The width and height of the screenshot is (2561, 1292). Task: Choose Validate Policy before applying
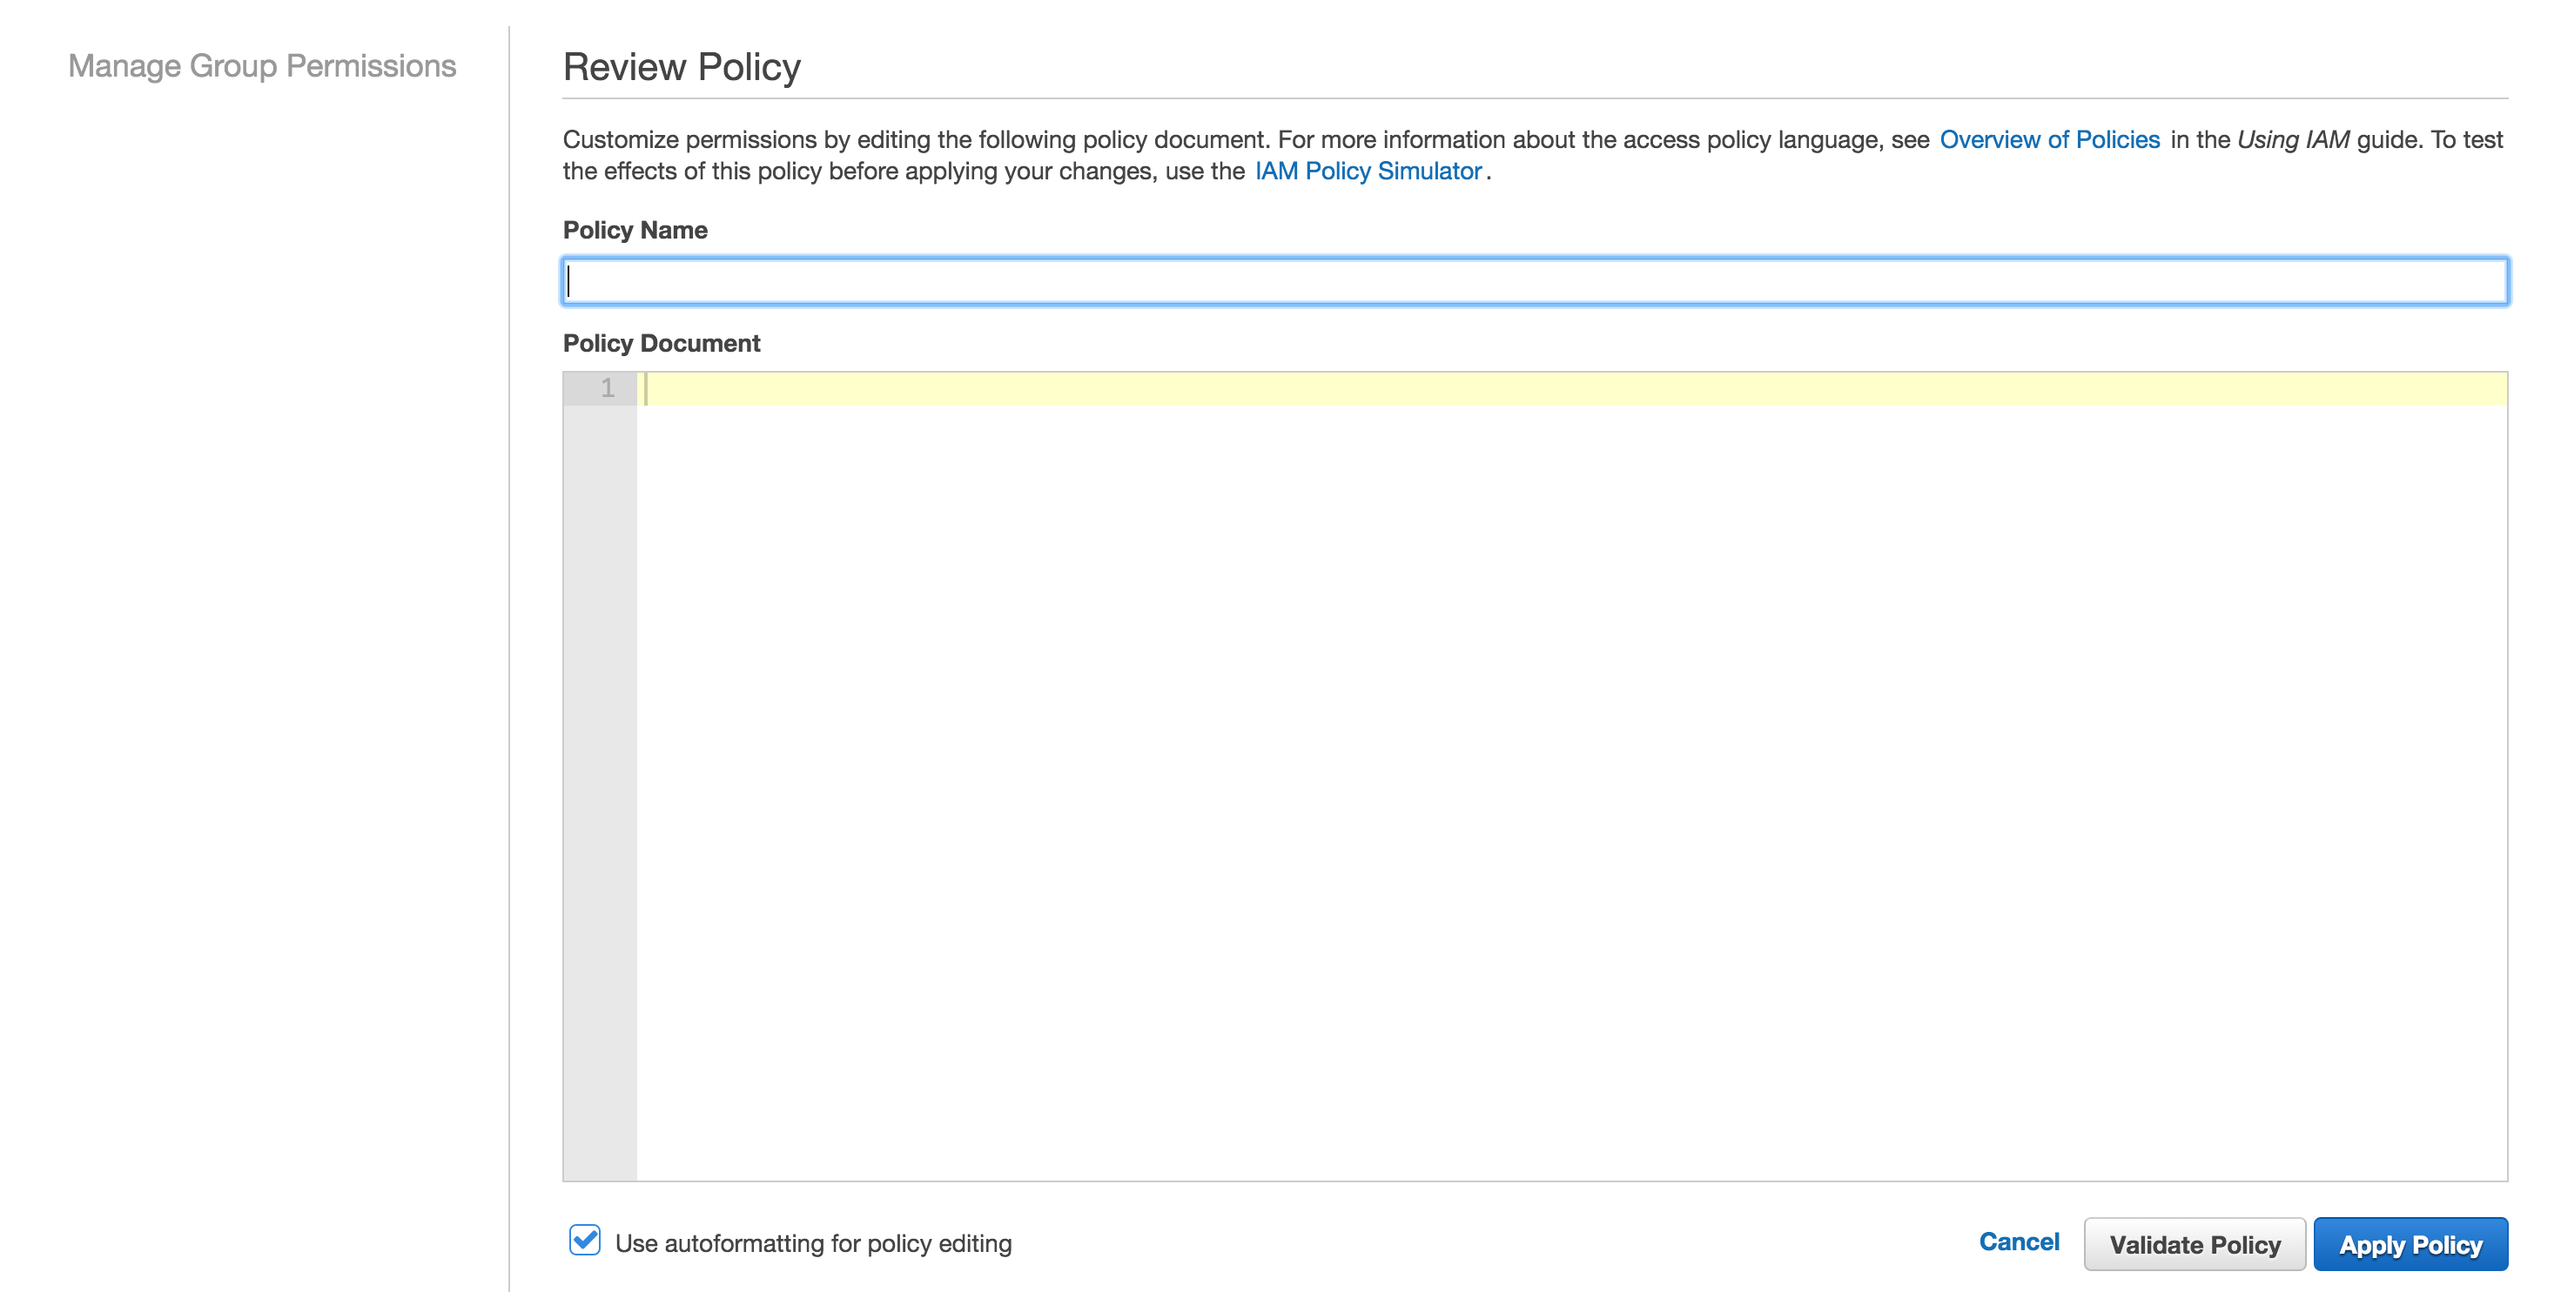point(2196,1243)
